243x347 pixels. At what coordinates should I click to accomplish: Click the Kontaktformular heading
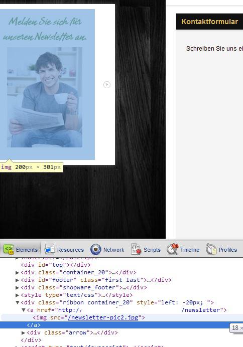coord(209,22)
